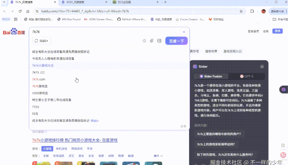288x165 pixels.
Task: Open the 7k7k小游戏排行榜 result link
Action: (x=75, y=140)
